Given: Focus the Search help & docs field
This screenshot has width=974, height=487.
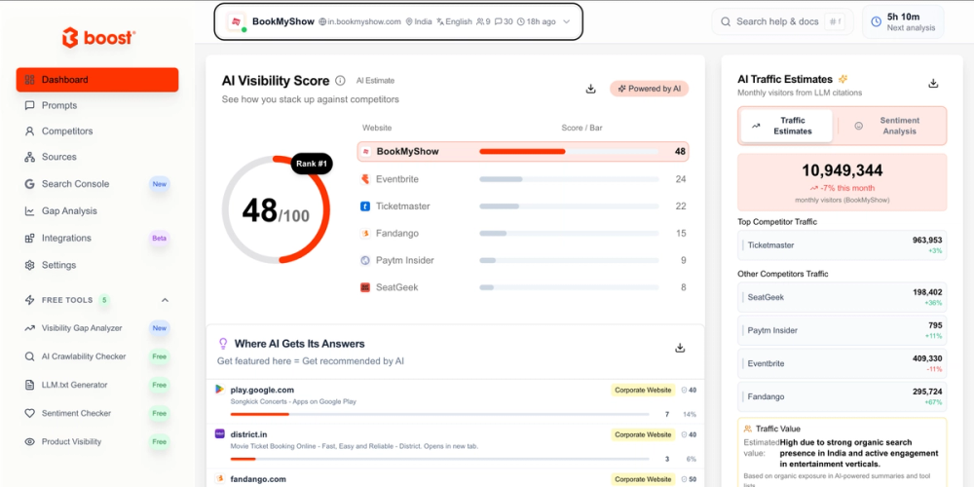Looking at the screenshot, I should pyautogui.click(x=782, y=21).
